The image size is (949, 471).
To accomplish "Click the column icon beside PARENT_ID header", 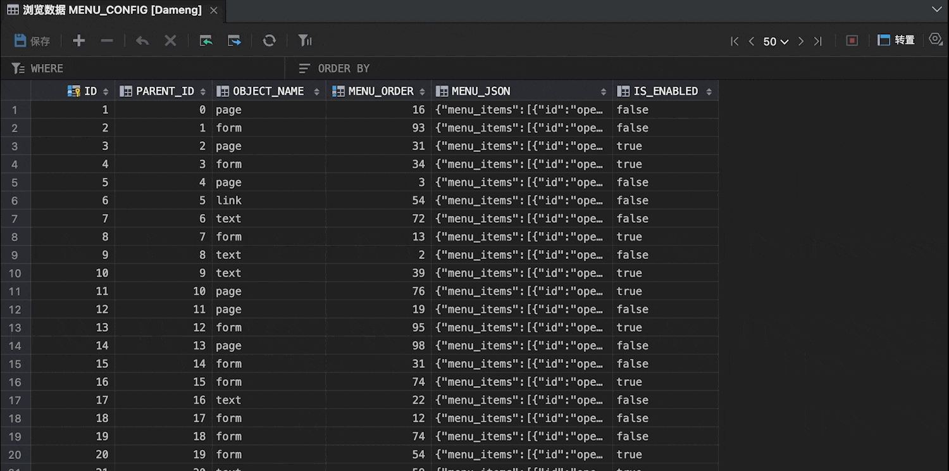I will click(x=125, y=91).
